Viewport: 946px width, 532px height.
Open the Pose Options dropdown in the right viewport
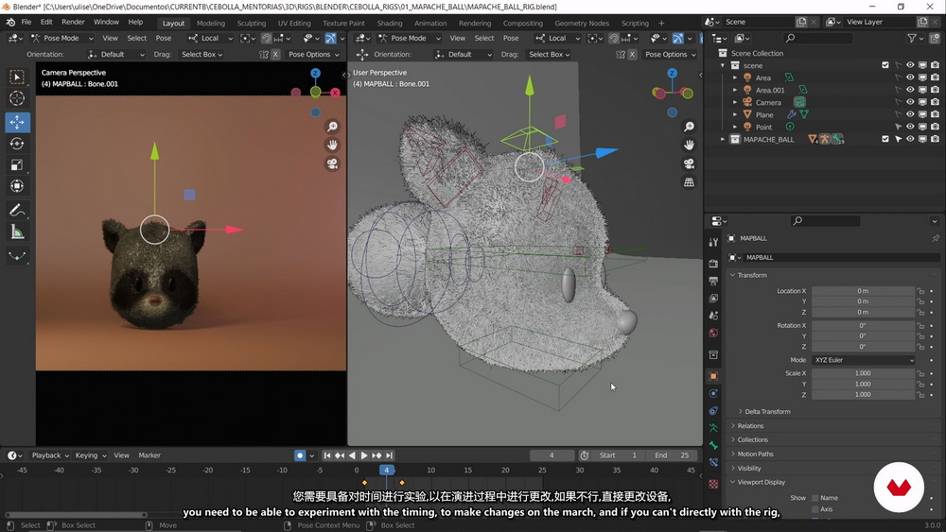pyautogui.click(x=671, y=54)
